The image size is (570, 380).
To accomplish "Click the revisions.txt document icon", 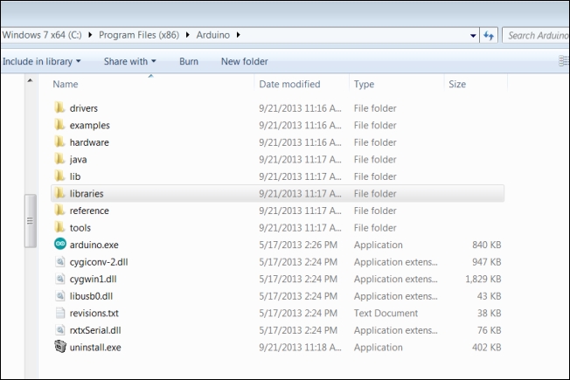I will tap(60, 313).
